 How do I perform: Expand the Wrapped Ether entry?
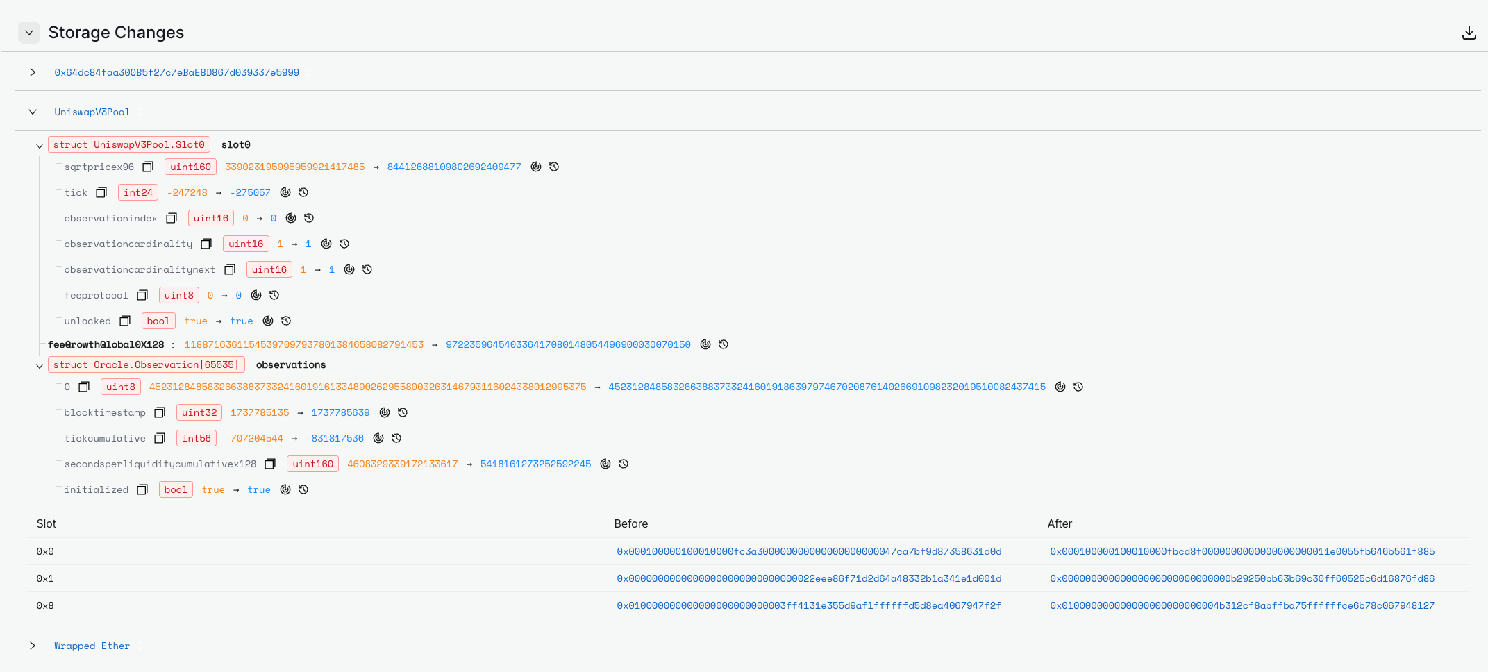click(x=33, y=646)
